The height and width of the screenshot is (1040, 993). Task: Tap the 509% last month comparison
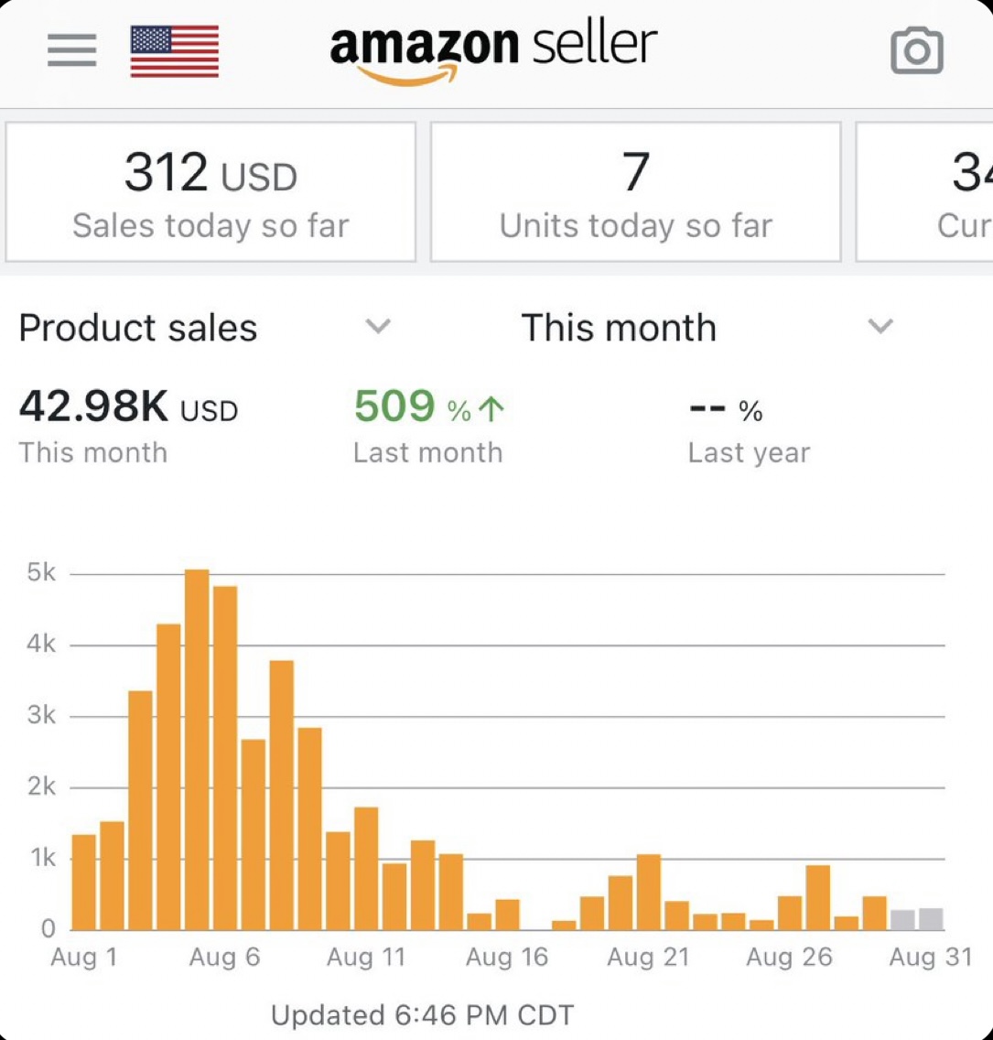coord(412,408)
